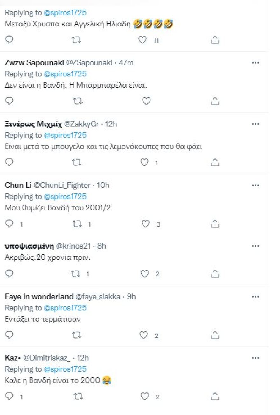Open more options on Chun Li's tweet
Screen dimensions: 280x415
click(256, 185)
